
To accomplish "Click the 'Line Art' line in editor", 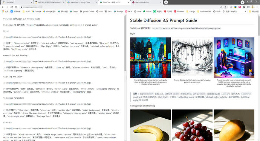I will 8,122.
